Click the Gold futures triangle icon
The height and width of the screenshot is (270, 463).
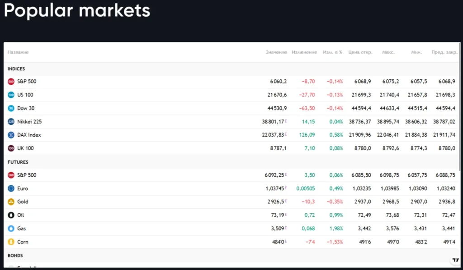click(10, 201)
